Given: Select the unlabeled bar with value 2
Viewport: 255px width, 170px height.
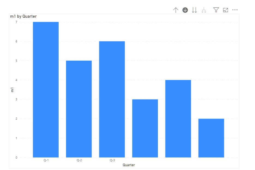Looking at the screenshot, I should [211, 138].
